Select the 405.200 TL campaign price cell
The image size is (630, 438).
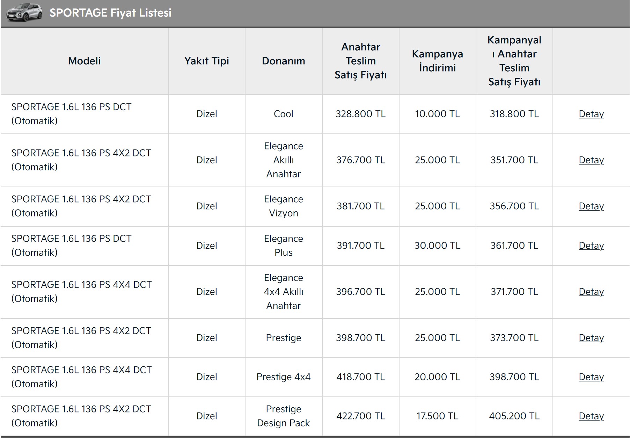tap(514, 416)
